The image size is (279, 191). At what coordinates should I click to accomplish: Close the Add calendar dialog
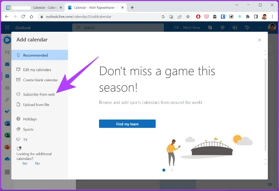tap(259, 40)
